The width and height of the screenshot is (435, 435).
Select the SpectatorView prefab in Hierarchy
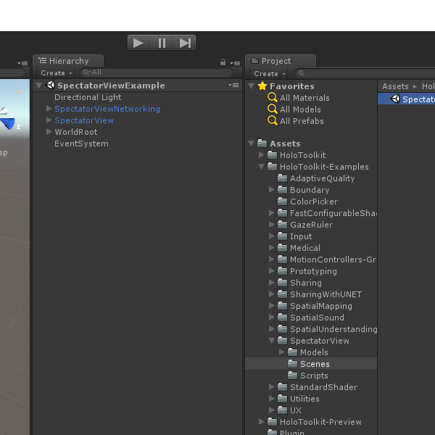click(84, 120)
